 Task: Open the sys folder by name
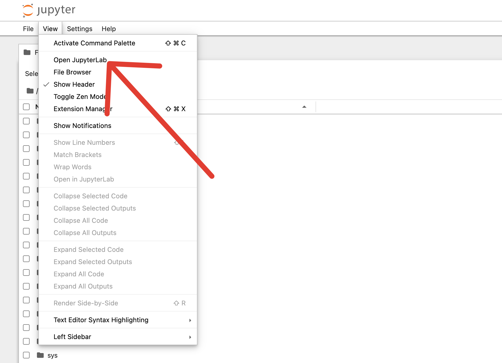[x=52, y=355]
